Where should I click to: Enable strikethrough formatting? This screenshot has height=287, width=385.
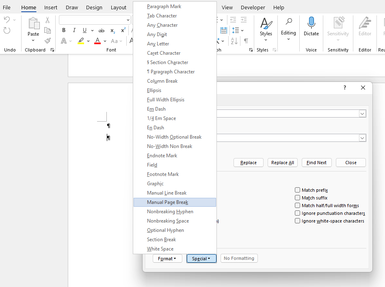(101, 30)
